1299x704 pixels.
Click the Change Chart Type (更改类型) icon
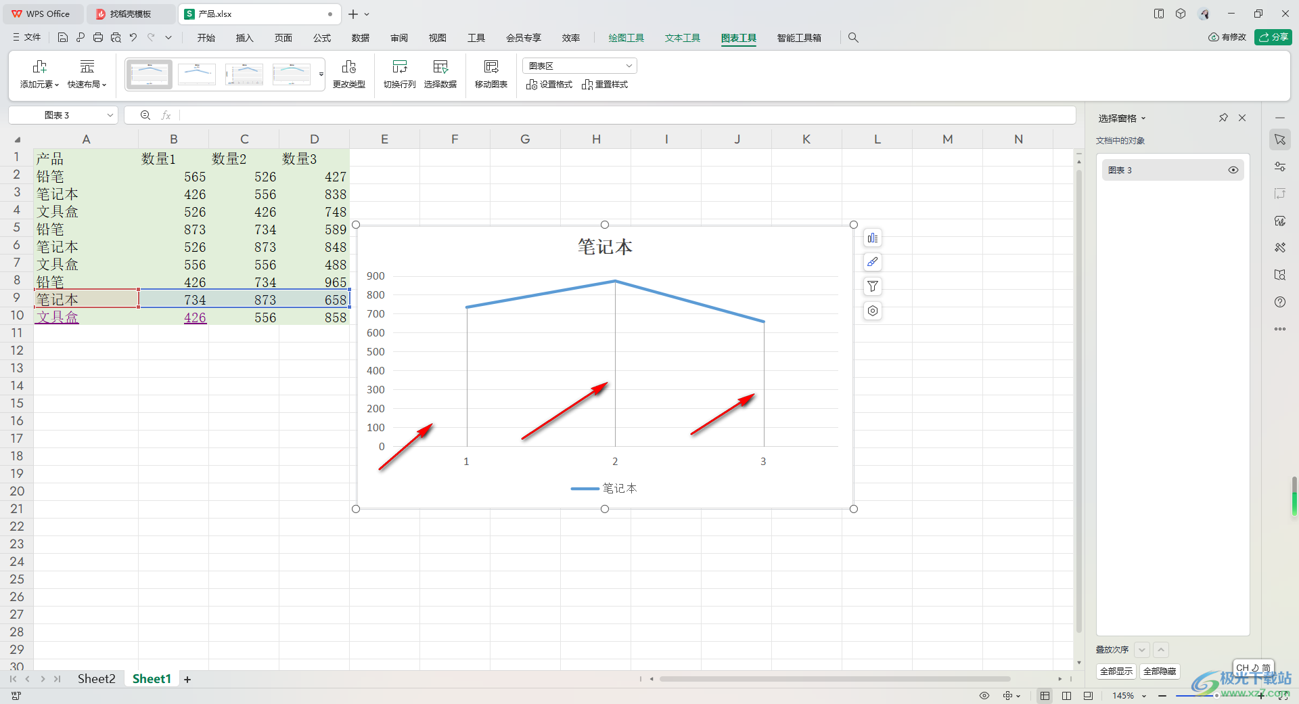pos(349,66)
